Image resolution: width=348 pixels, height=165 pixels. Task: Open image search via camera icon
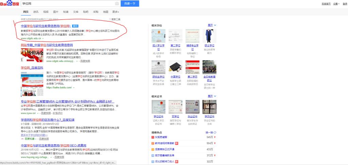pyautogui.click(x=117, y=3)
